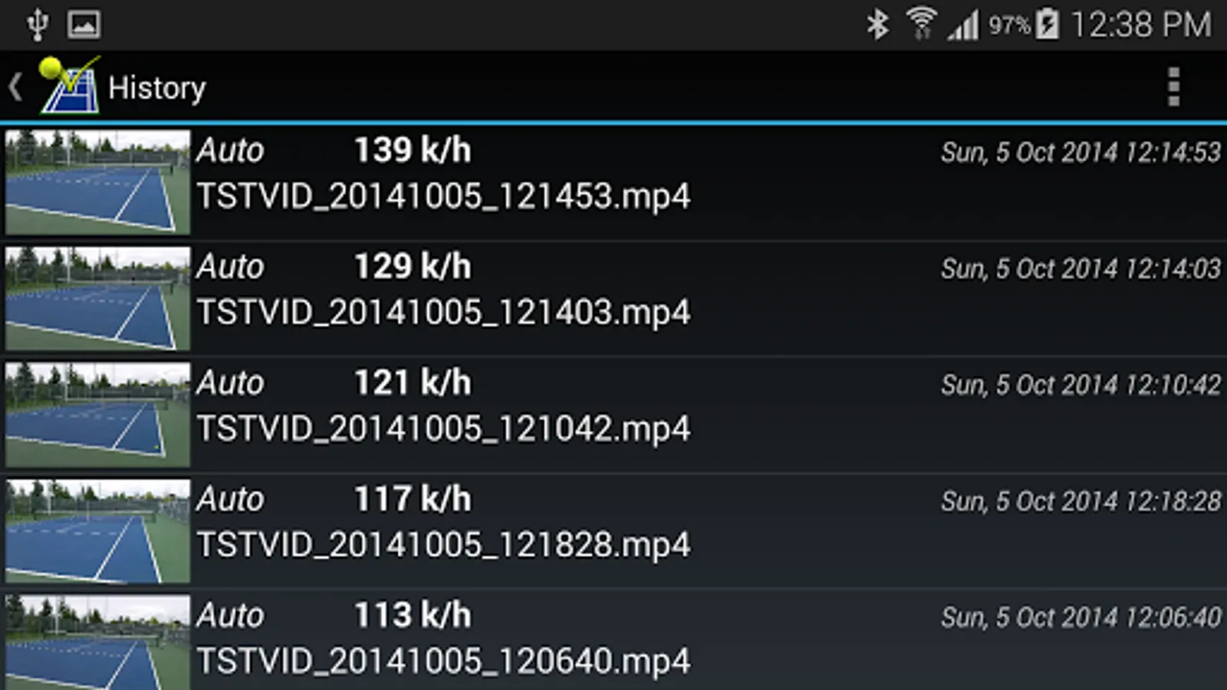Image resolution: width=1227 pixels, height=690 pixels.
Task: Select TSTVID_20141005_121042.mp4 entry
Action: (x=613, y=416)
